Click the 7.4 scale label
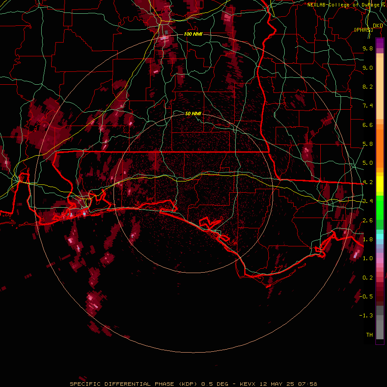Screen dimensions: 387x387 pyautogui.click(x=368, y=106)
